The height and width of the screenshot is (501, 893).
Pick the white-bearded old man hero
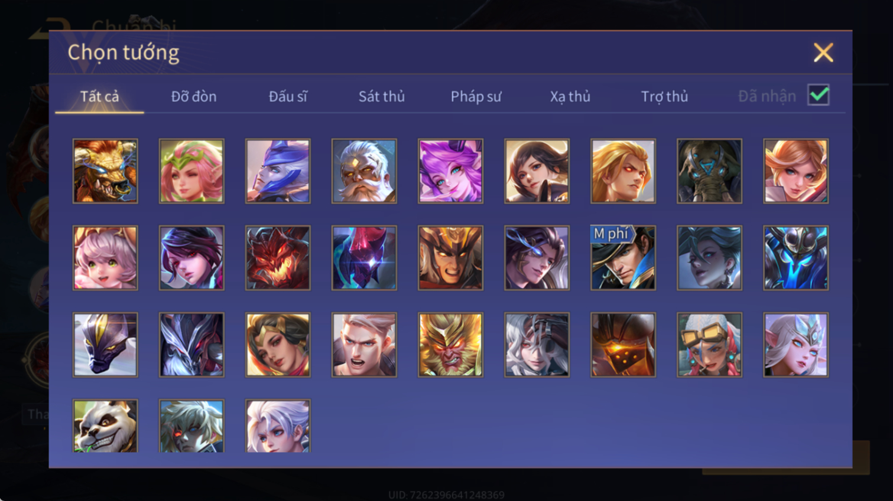click(364, 171)
